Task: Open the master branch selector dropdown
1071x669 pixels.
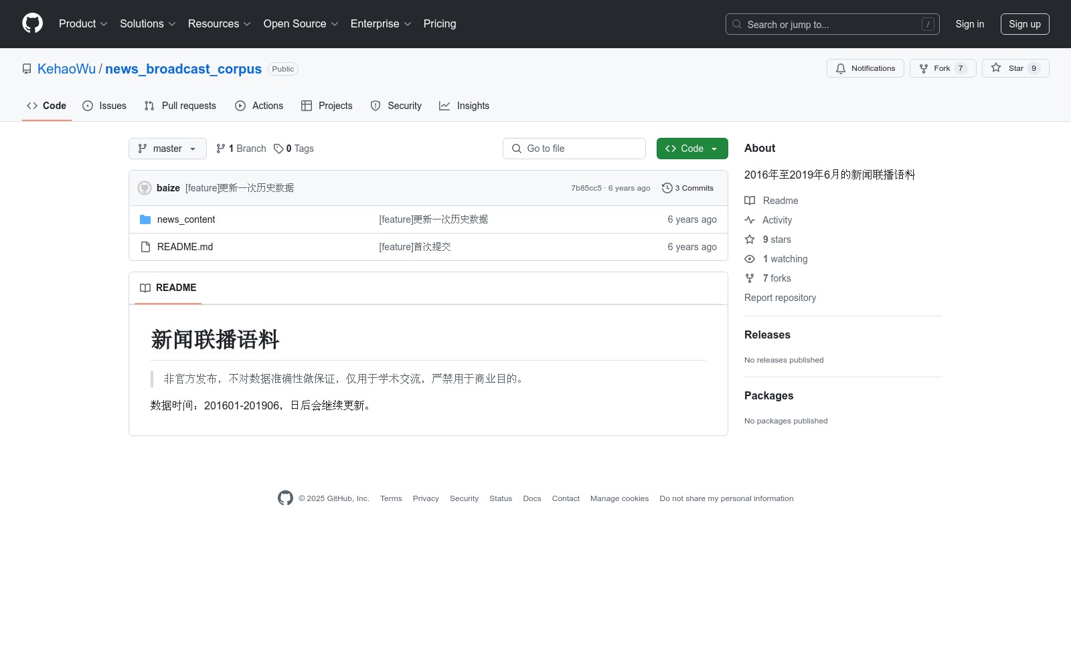Action: click(167, 149)
